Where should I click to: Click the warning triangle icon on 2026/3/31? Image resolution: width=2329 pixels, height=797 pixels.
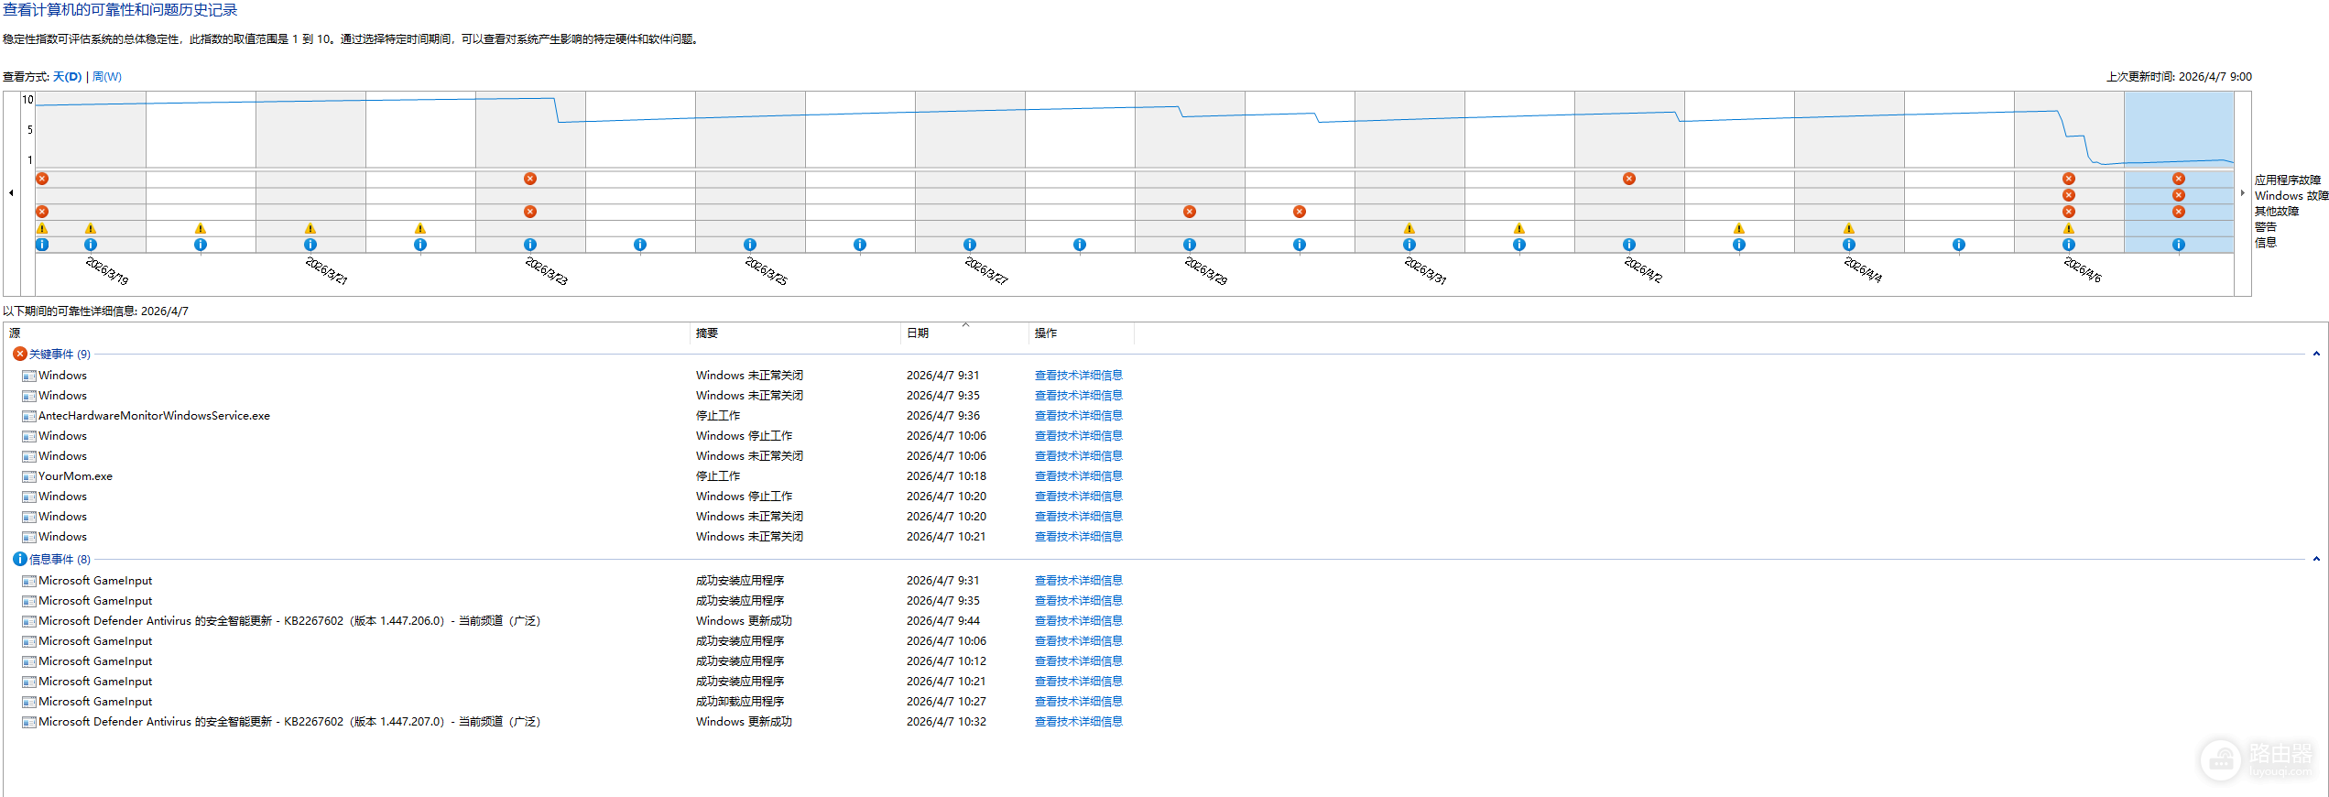coord(1409,228)
